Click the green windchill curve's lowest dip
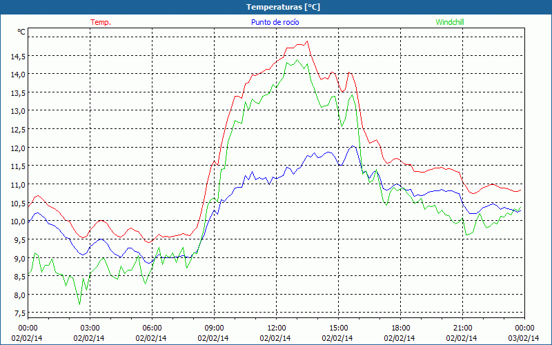The image size is (552, 345). [x=79, y=304]
